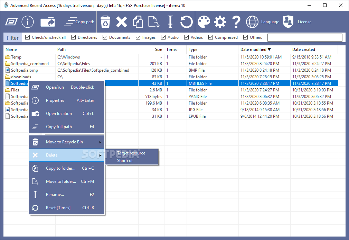The width and height of the screenshot is (349, 240).
Task: Click the Copy to folder toolbar icon
Action: click(x=138, y=22)
